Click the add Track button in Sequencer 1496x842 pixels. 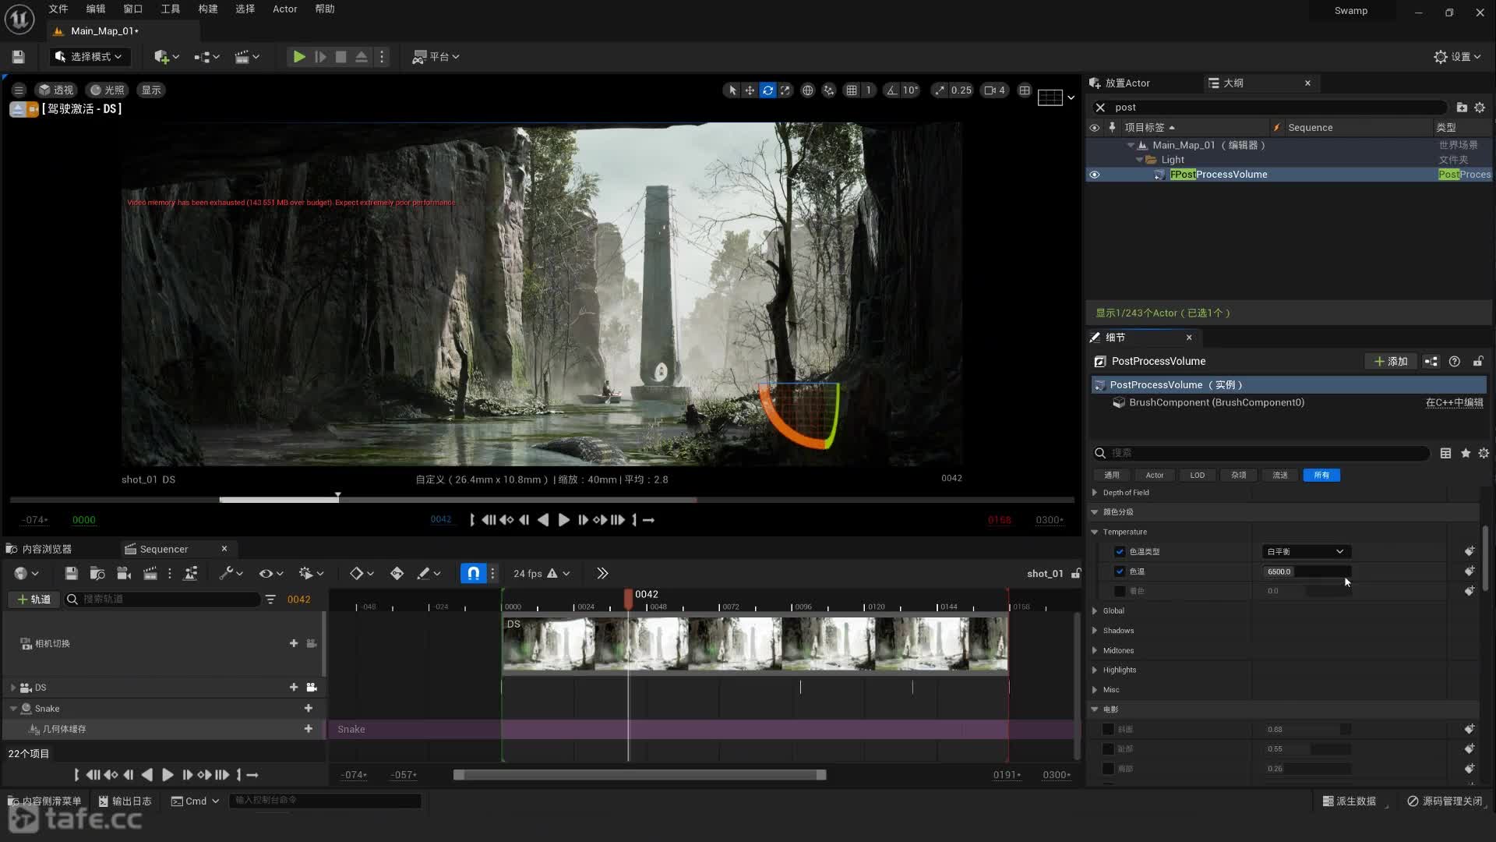click(x=34, y=600)
